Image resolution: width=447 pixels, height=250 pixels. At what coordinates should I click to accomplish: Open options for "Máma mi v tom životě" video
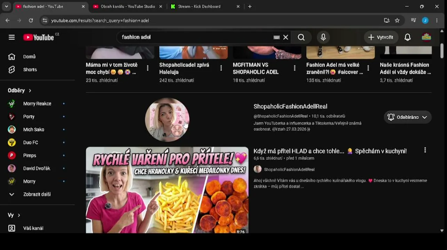click(x=148, y=68)
